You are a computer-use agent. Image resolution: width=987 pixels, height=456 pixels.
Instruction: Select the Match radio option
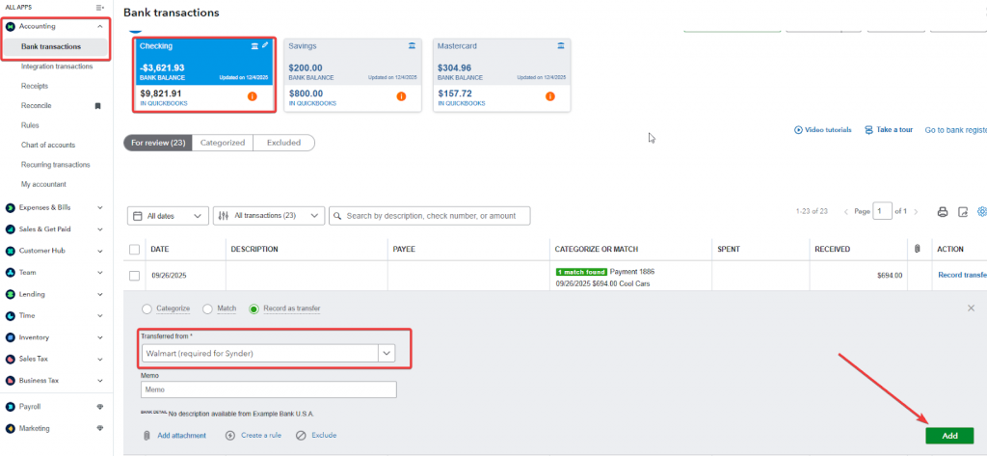coord(207,308)
